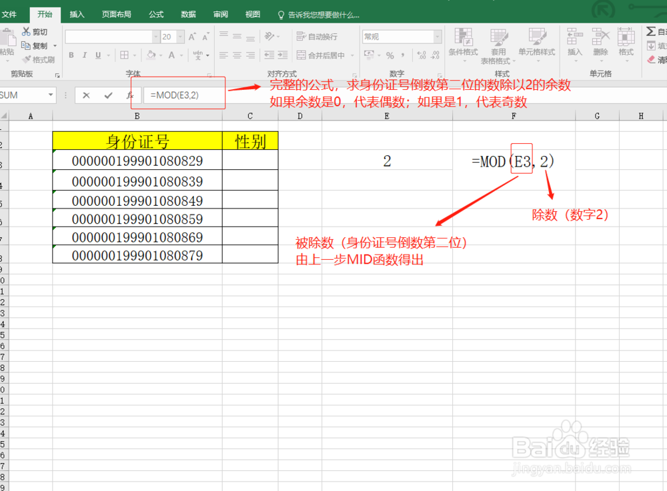Click the Fill down-arrow icon

pos(651,45)
